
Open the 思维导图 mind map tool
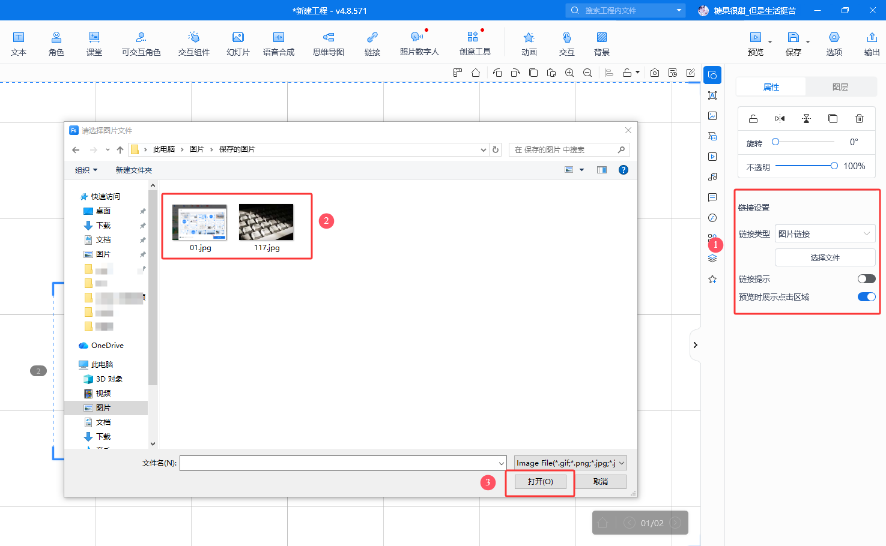click(328, 43)
